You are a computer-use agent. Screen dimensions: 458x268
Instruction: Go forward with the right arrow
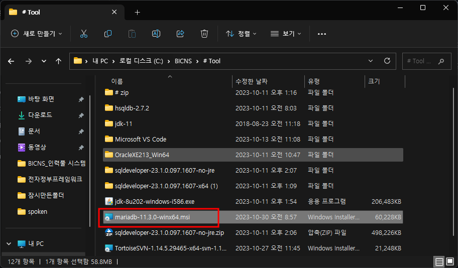click(28, 61)
